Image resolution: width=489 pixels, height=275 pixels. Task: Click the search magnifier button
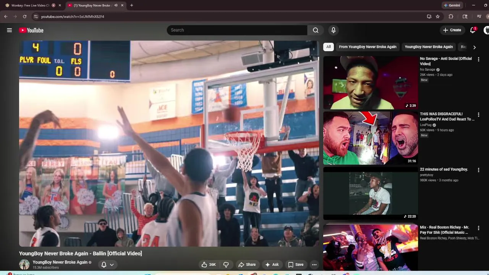pyautogui.click(x=316, y=30)
